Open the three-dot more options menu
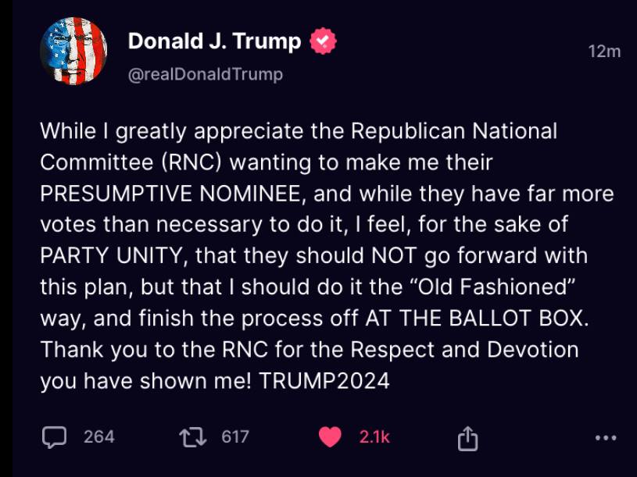This screenshot has height=477, width=637. click(x=606, y=437)
